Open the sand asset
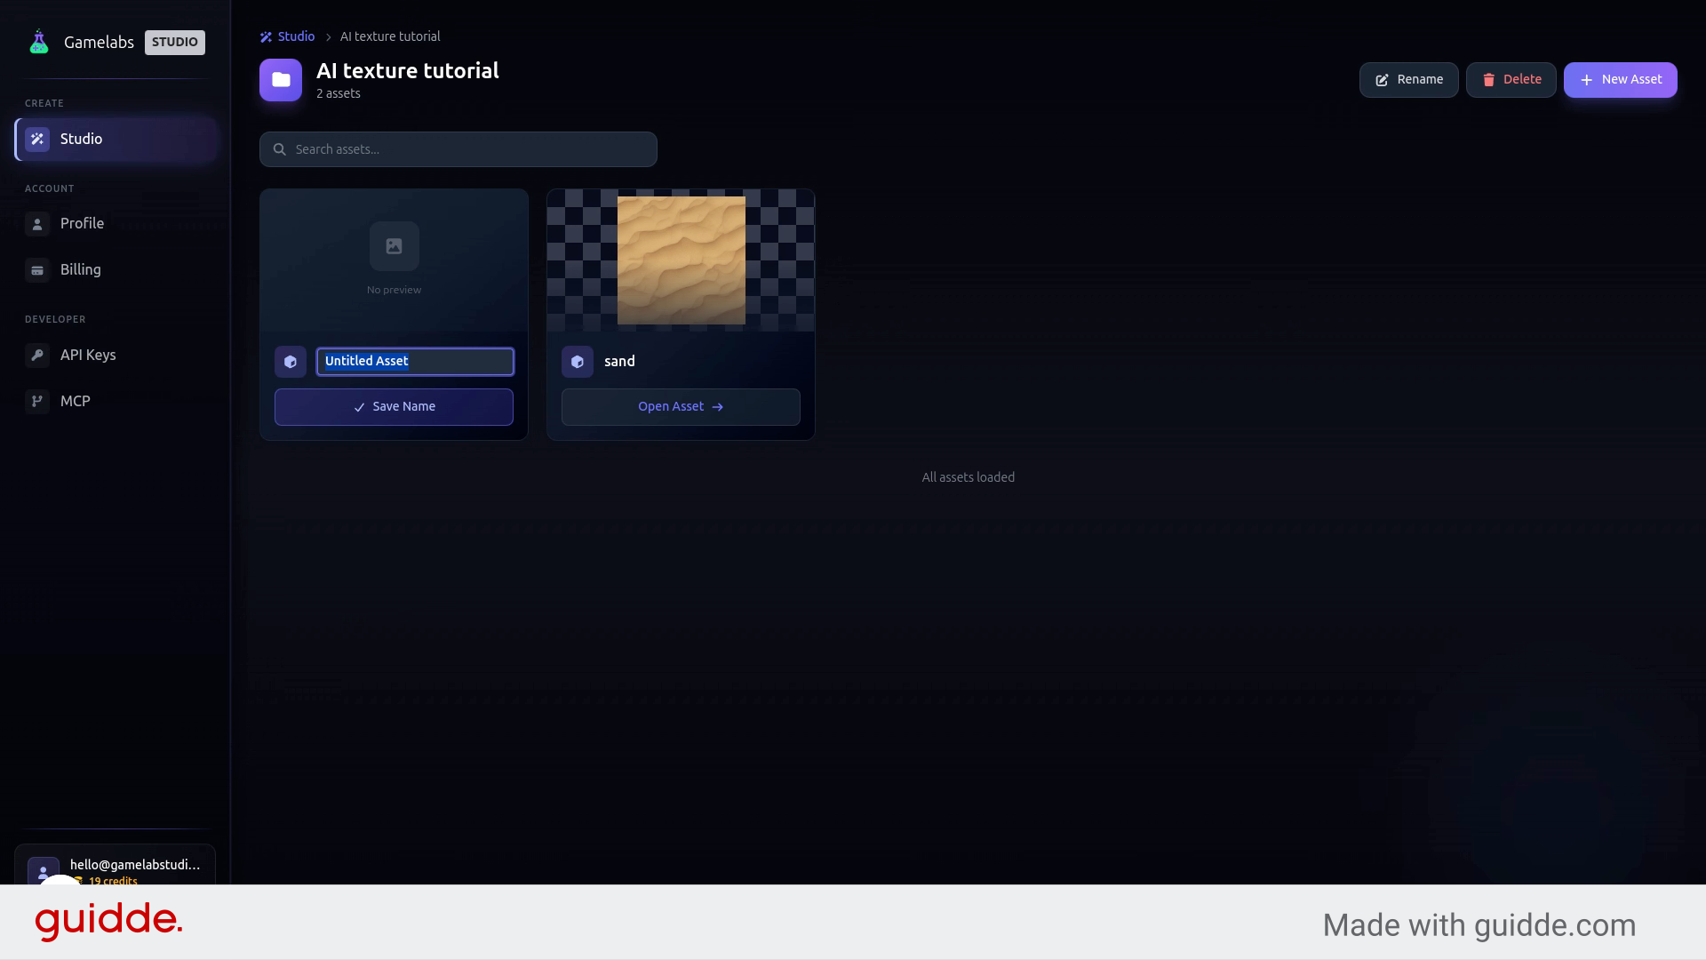Screen dimensions: 1706x960 click(681, 407)
